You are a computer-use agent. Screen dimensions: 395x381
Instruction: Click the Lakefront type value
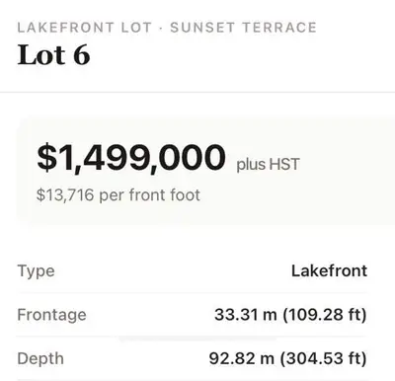tap(329, 270)
